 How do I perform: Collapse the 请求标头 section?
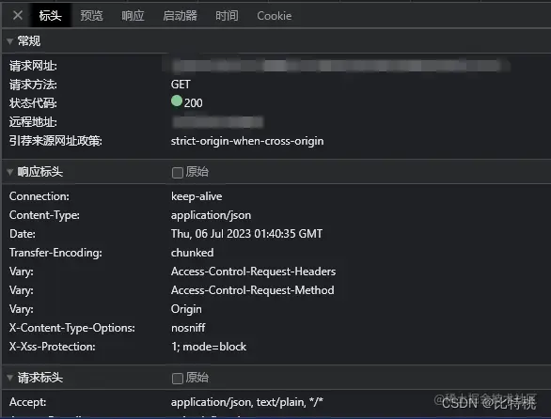point(9,378)
